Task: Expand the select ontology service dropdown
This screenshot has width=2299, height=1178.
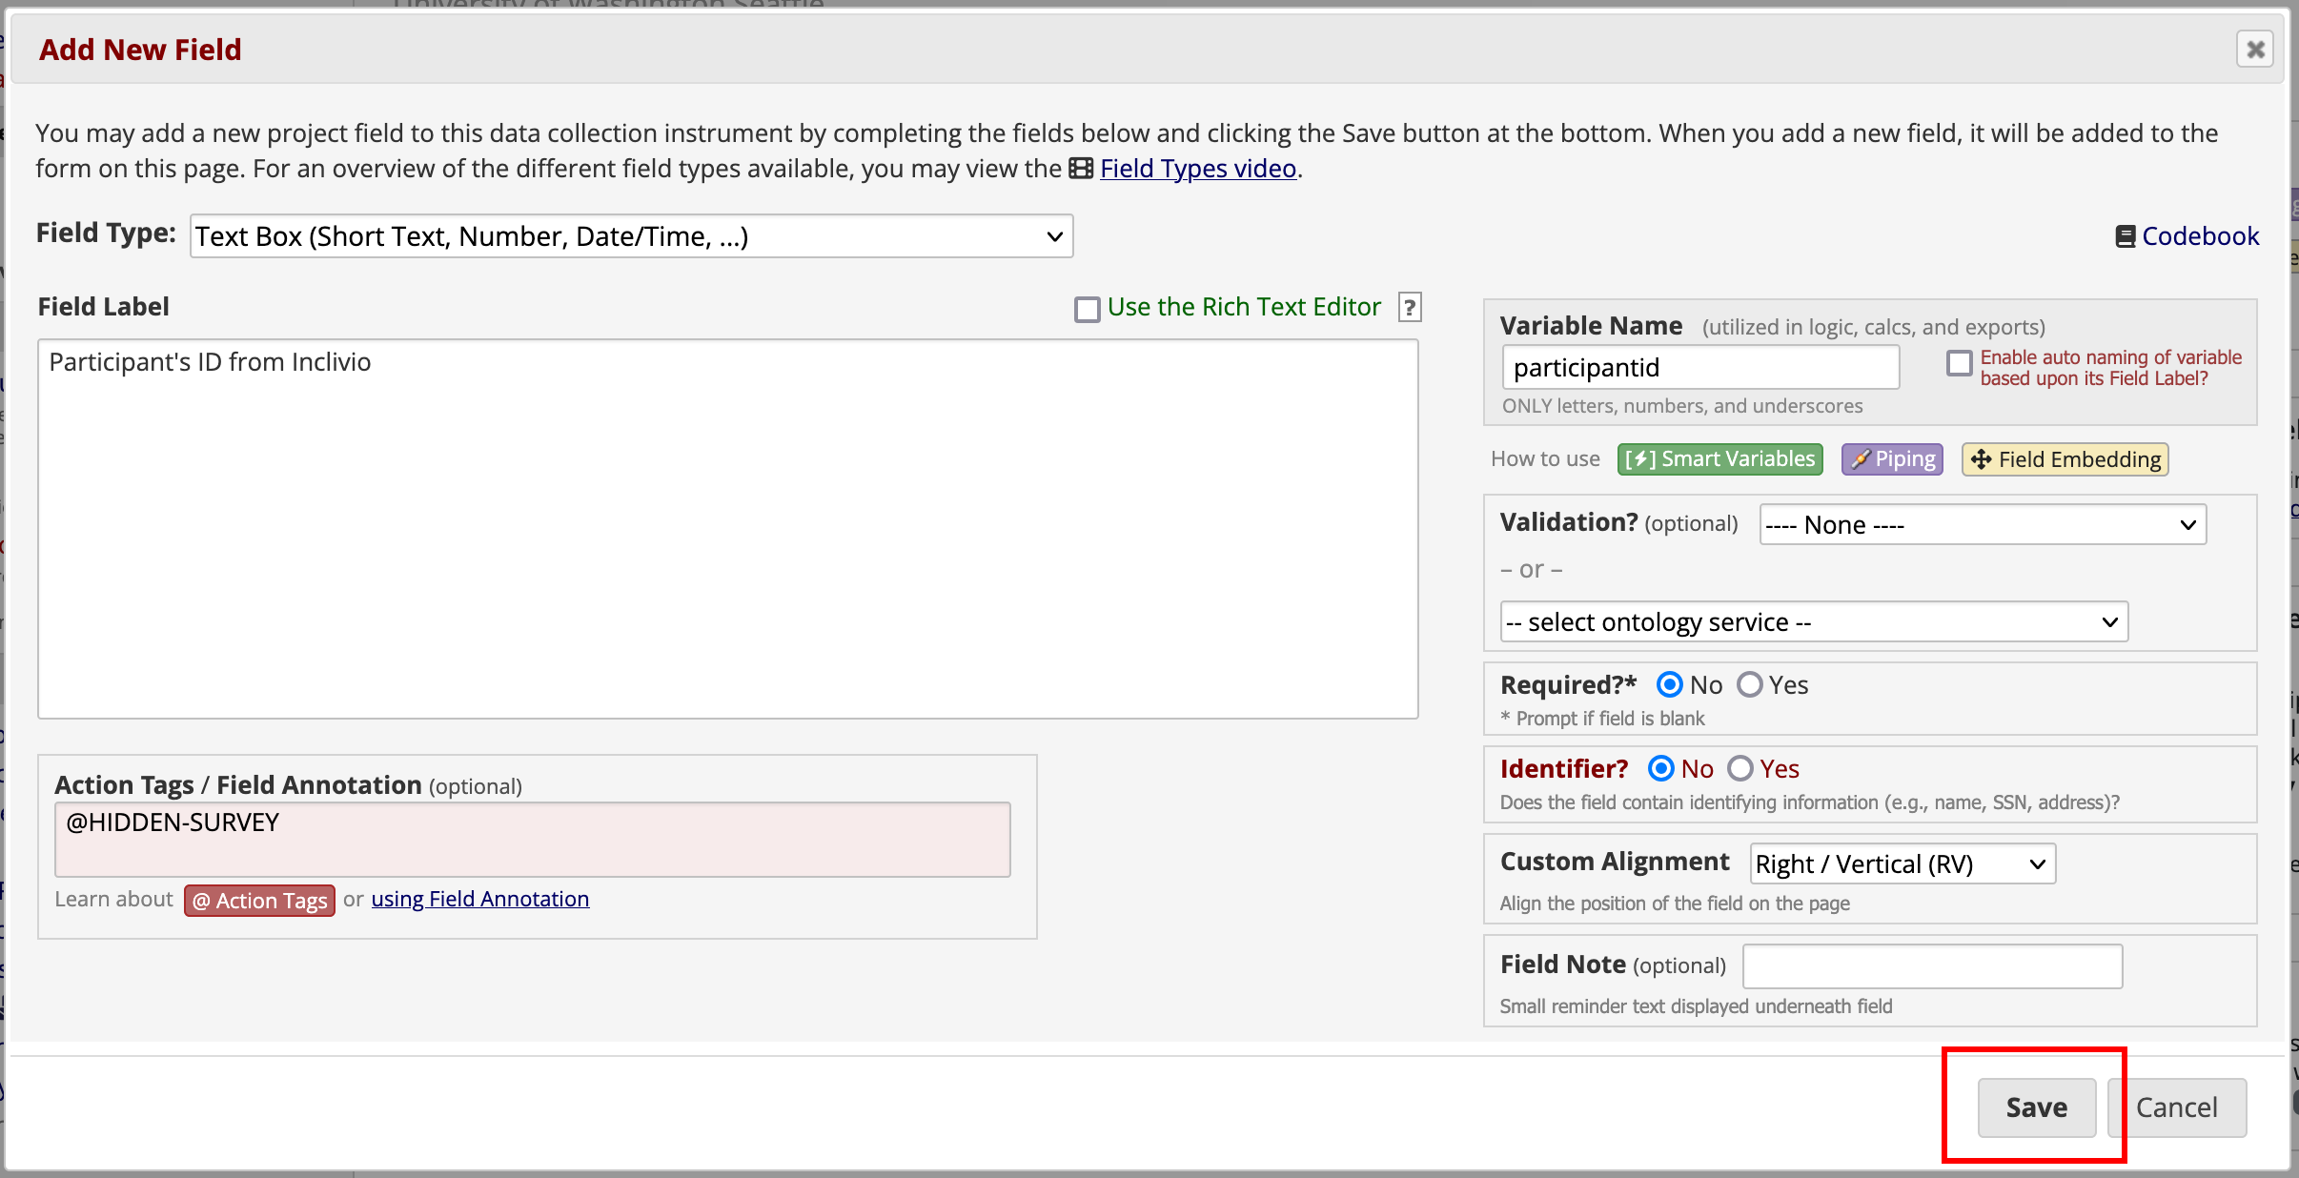Action: tap(1813, 622)
